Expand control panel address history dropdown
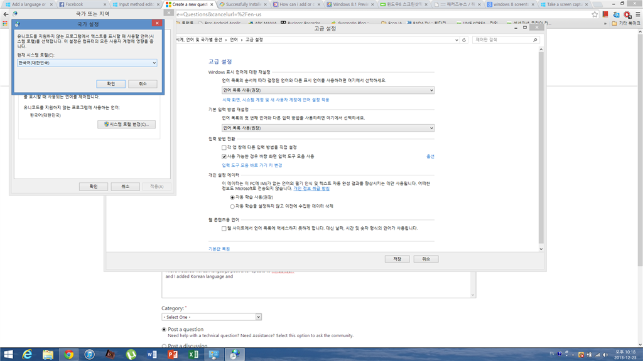The image size is (643, 361). 457,40
